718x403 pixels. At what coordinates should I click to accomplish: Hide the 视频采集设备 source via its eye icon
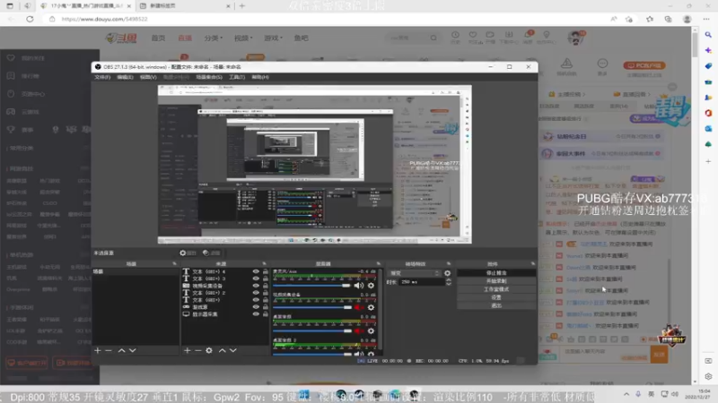click(x=256, y=286)
